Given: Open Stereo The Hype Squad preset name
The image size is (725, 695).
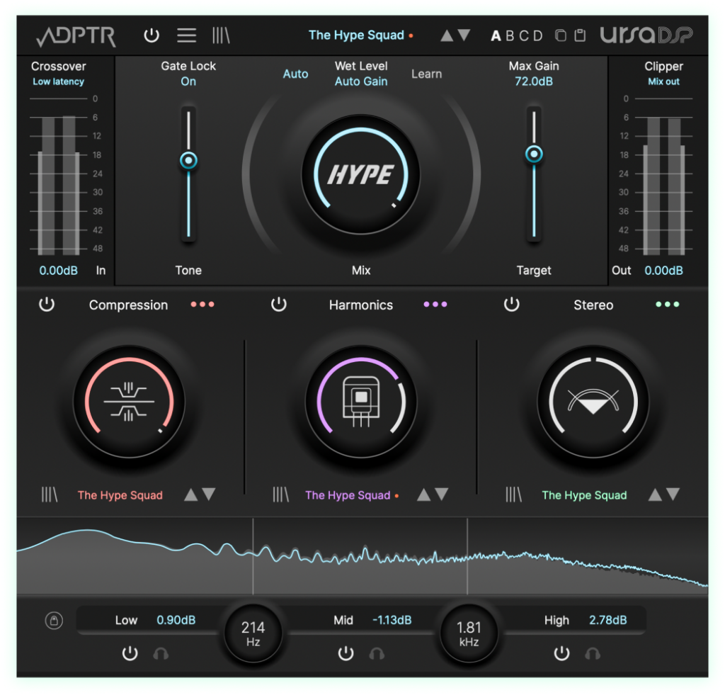Looking at the screenshot, I should point(584,495).
